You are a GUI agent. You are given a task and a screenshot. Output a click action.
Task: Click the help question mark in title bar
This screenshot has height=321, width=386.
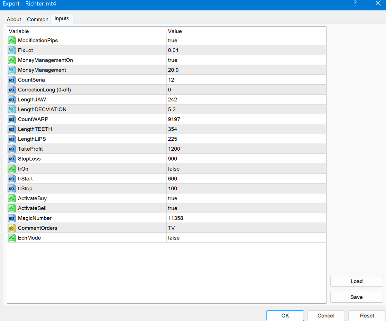pos(355,4)
